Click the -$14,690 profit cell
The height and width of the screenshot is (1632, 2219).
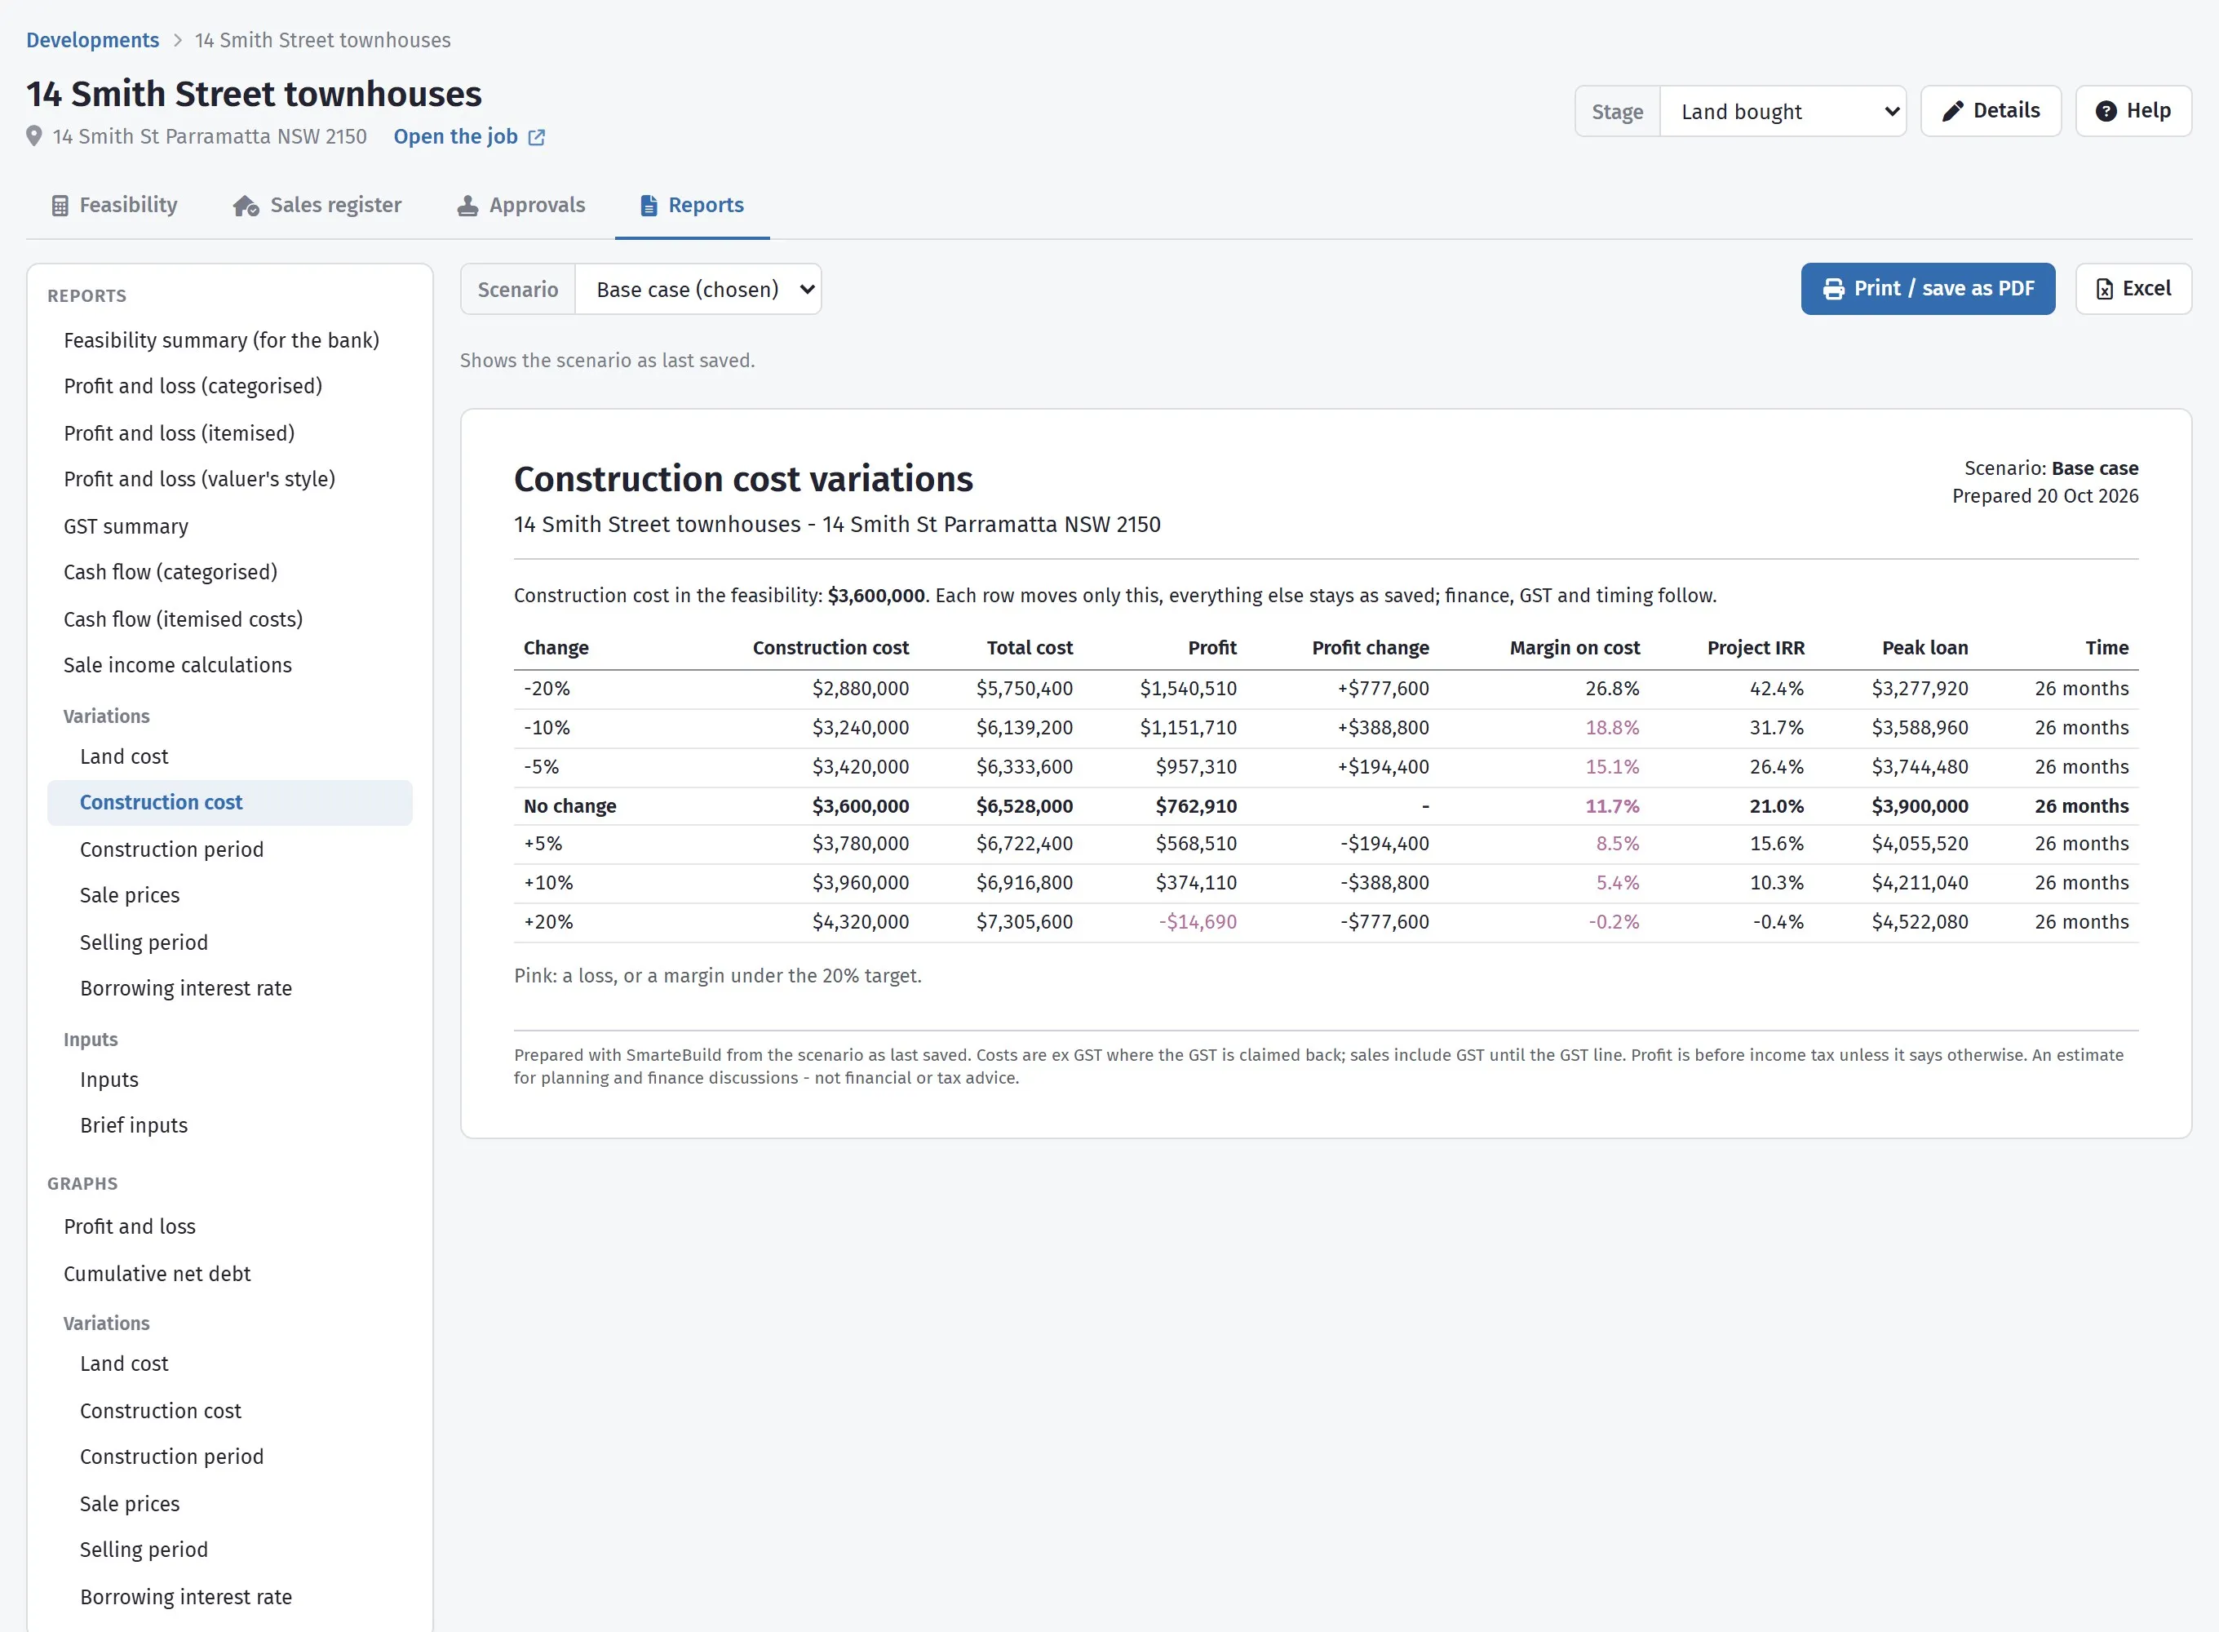tap(1198, 923)
